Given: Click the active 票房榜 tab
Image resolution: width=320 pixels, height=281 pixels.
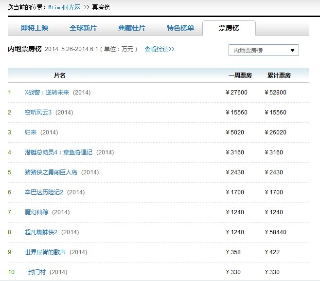Looking at the screenshot, I should tap(229, 28).
